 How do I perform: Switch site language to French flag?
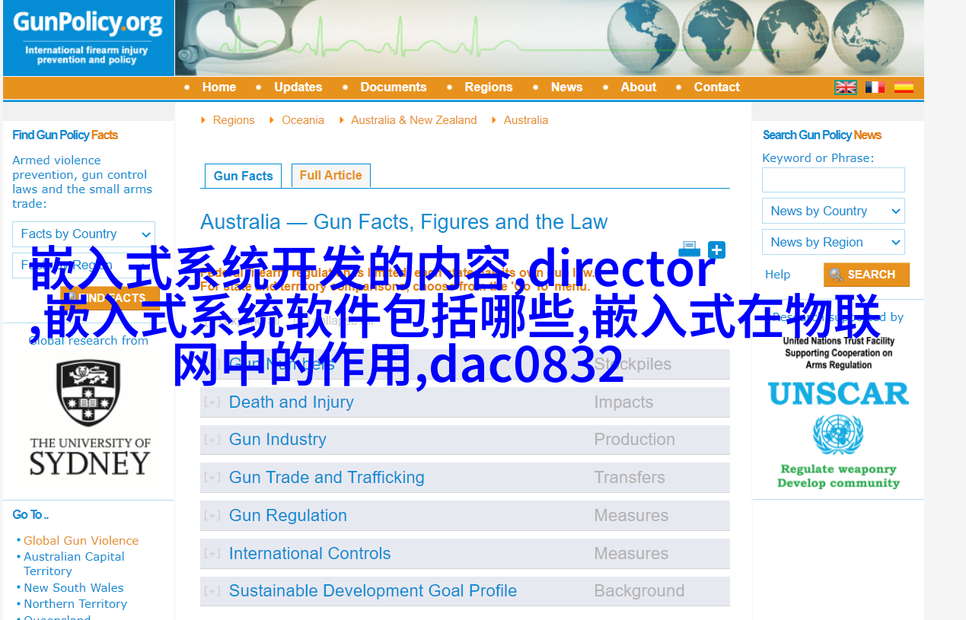[875, 87]
